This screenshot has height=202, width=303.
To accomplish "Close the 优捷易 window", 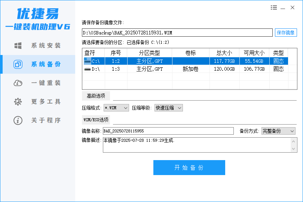I will click(x=293, y=7).
